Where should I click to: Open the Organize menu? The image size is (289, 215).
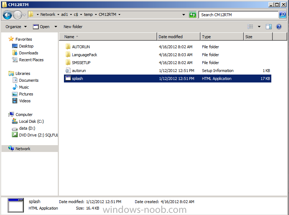click(x=16, y=27)
